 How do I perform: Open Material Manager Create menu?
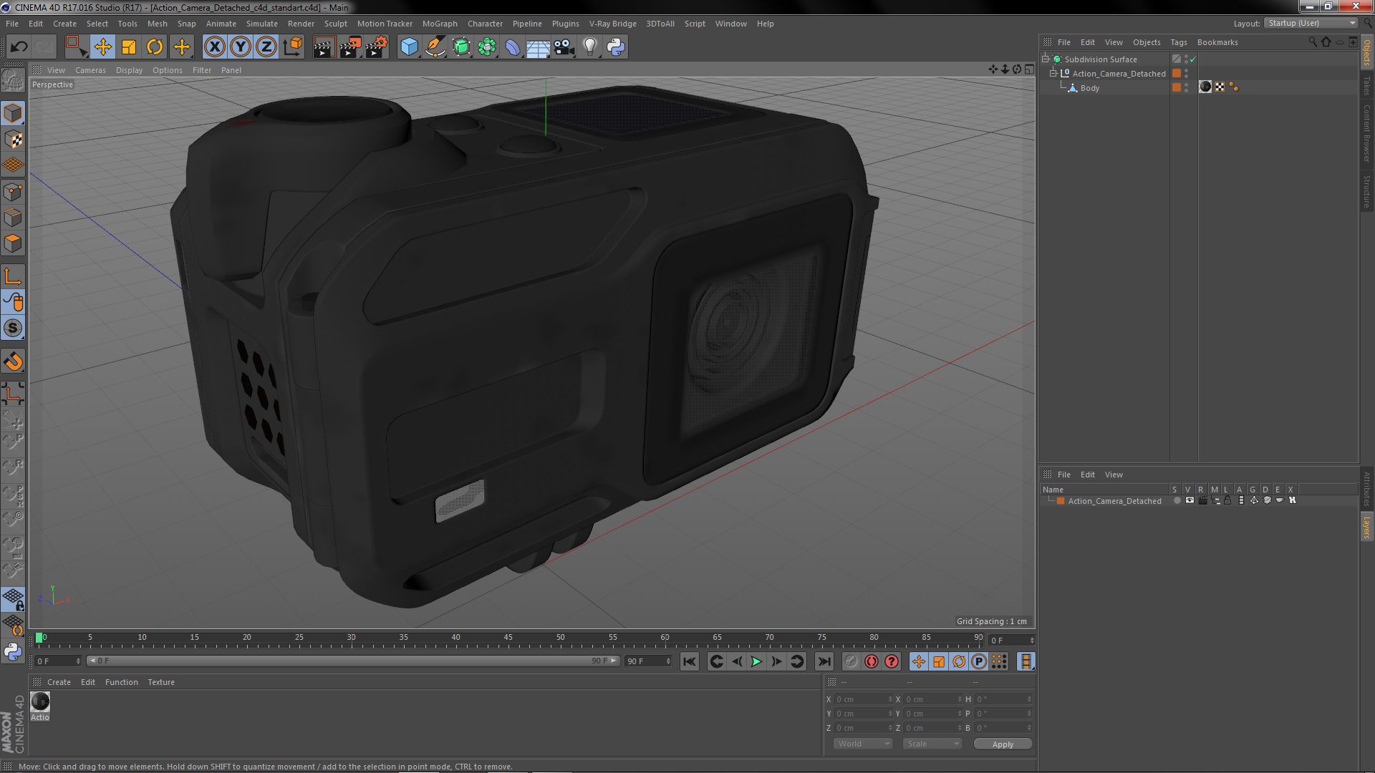[x=59, y=682]
